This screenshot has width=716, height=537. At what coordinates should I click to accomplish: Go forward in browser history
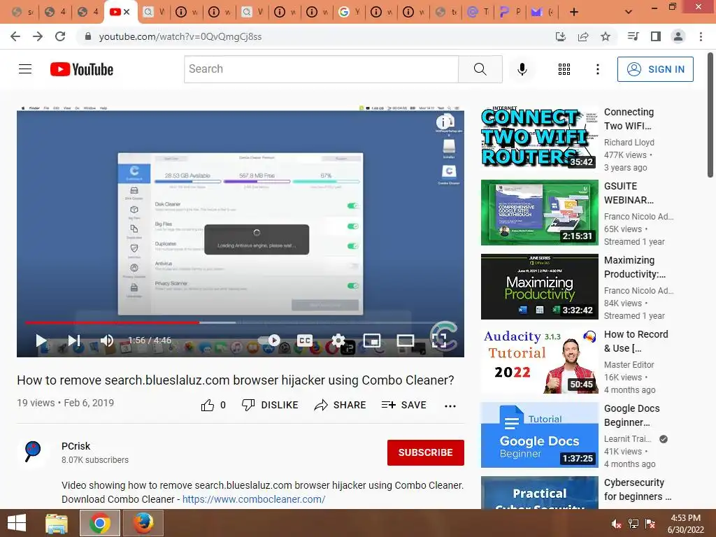(38, 36)
